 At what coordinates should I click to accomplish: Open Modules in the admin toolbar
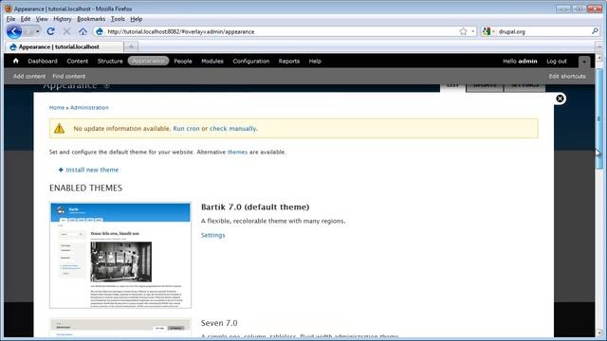pyautogui.click(x=212, y=61)
